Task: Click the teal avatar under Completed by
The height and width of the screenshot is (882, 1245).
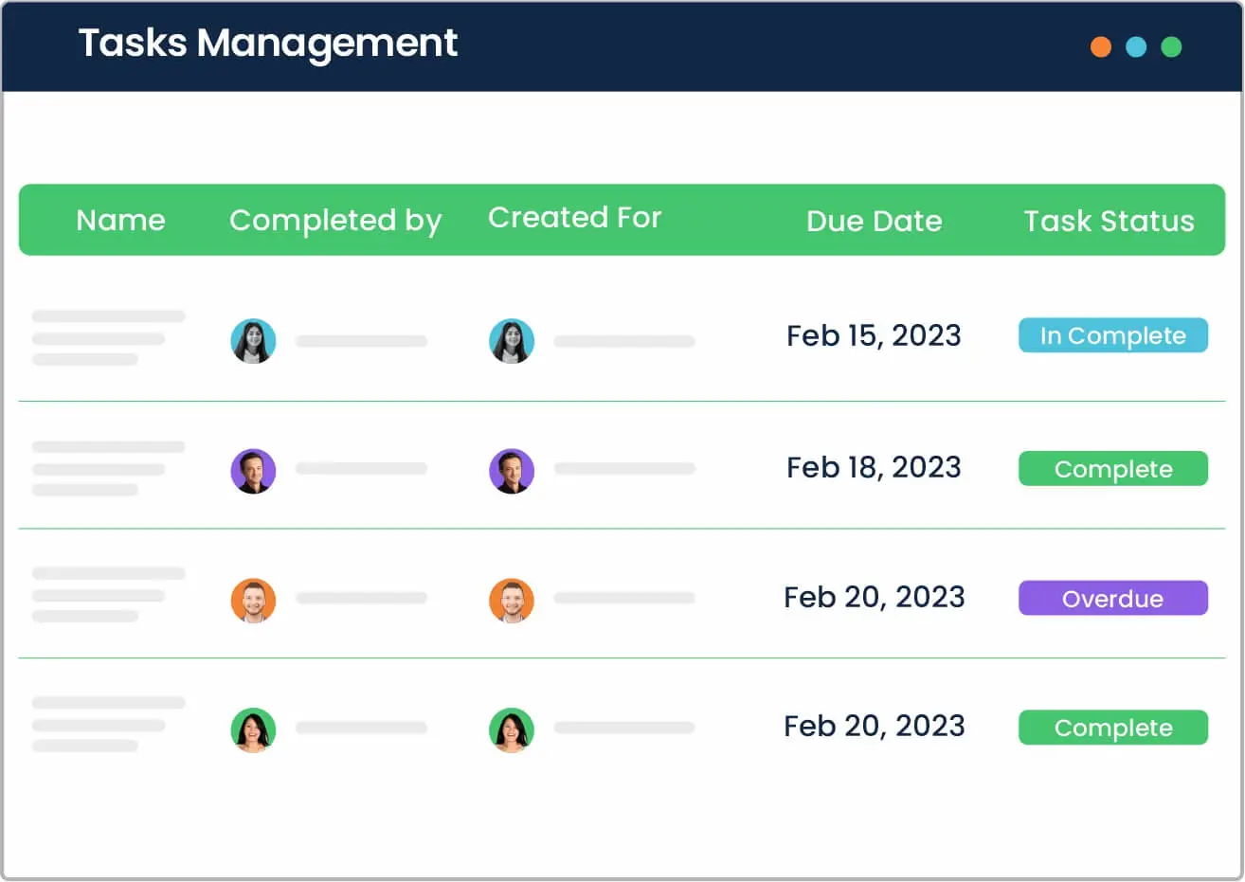Action: click(252, 340)
